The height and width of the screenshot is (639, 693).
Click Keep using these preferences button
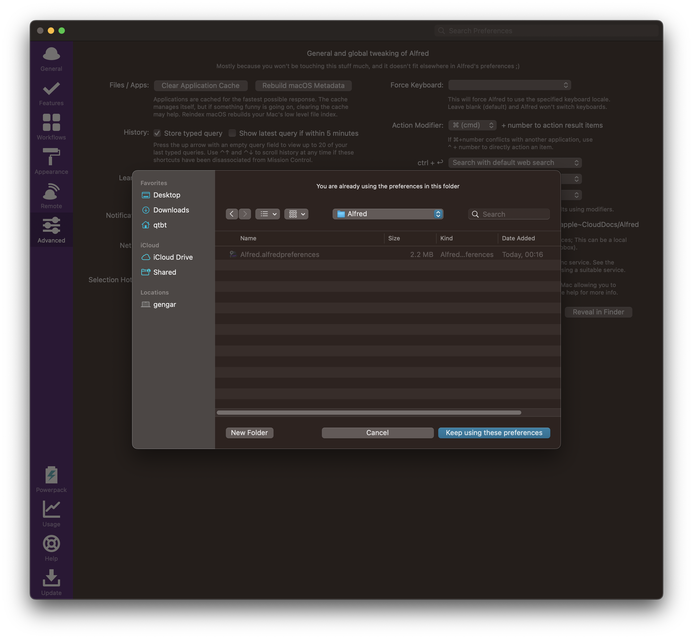tap(493, 432)
